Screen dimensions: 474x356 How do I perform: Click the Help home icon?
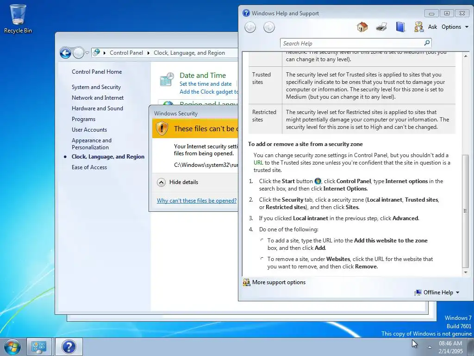(x=362, y=27)
